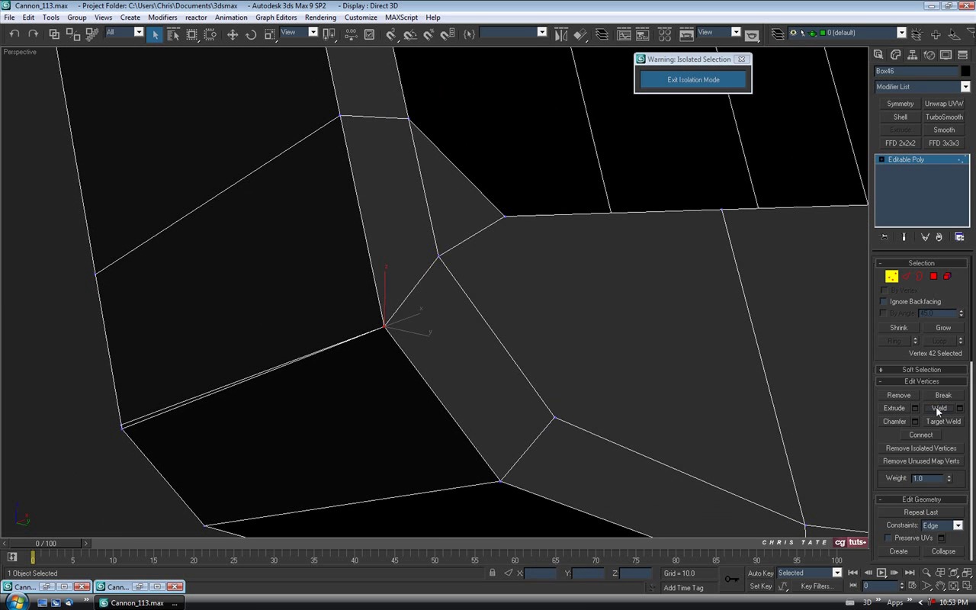The width and height of the screenshot is (976, 610).
Task: Toggle the Spinner Snap icon
Action: coord(448,34)
